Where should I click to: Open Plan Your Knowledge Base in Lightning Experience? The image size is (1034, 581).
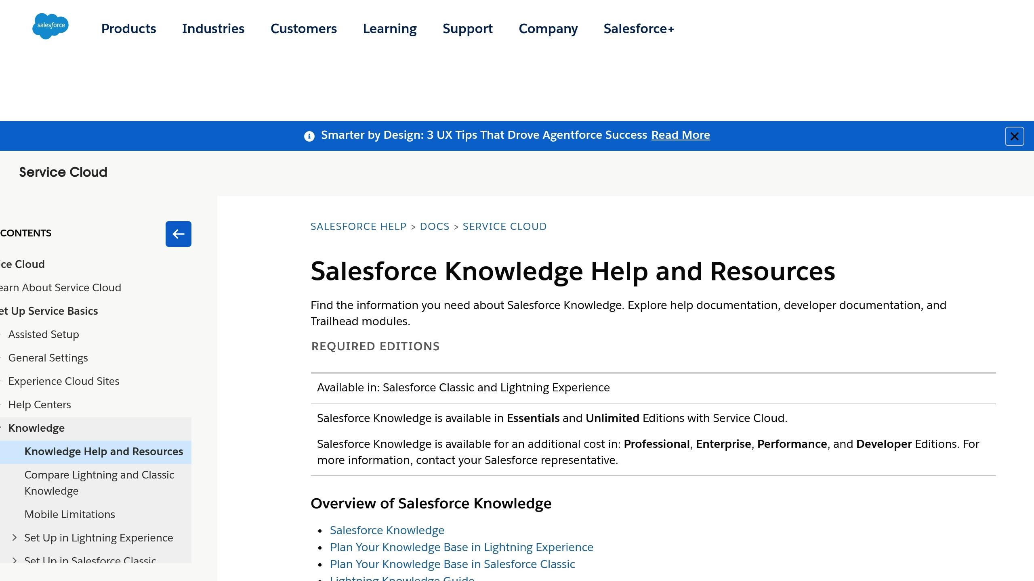pos(462,547)
